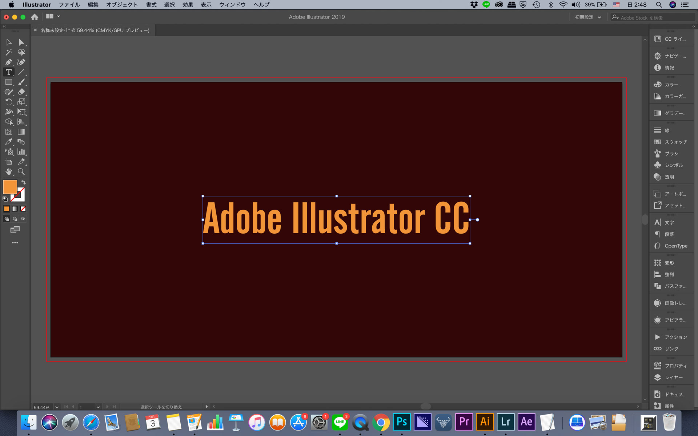Click the Adobe Illustrator CC text object

[336, 219]
